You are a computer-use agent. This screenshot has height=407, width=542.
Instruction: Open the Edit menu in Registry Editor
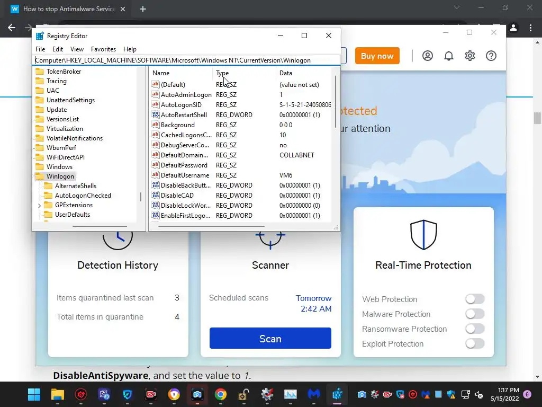tap(57, 49)
